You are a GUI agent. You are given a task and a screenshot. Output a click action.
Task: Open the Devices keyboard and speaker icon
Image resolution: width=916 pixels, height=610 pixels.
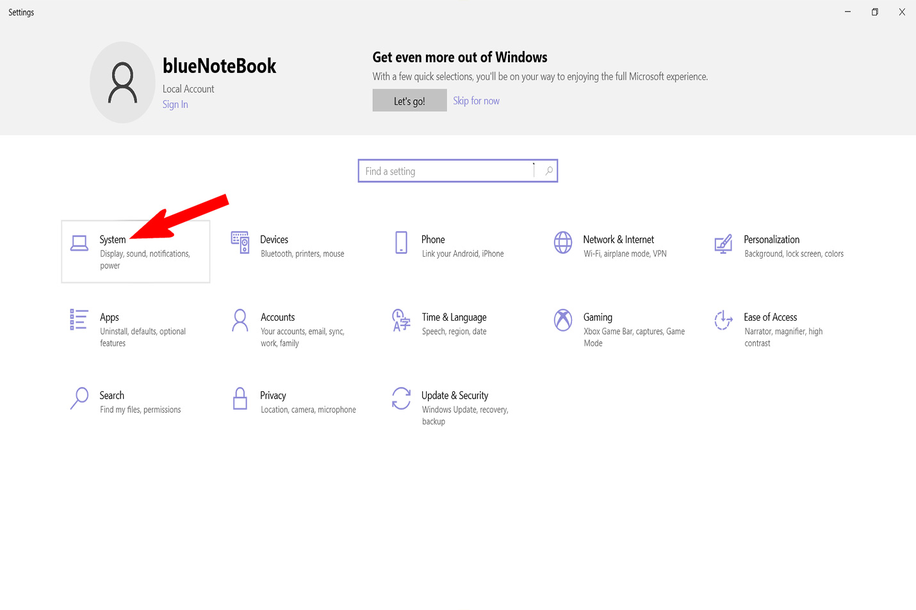(x=240, y=243)
